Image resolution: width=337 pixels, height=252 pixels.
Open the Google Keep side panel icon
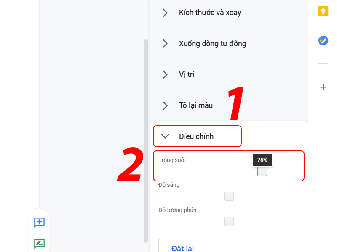click(x=323, y=11)
